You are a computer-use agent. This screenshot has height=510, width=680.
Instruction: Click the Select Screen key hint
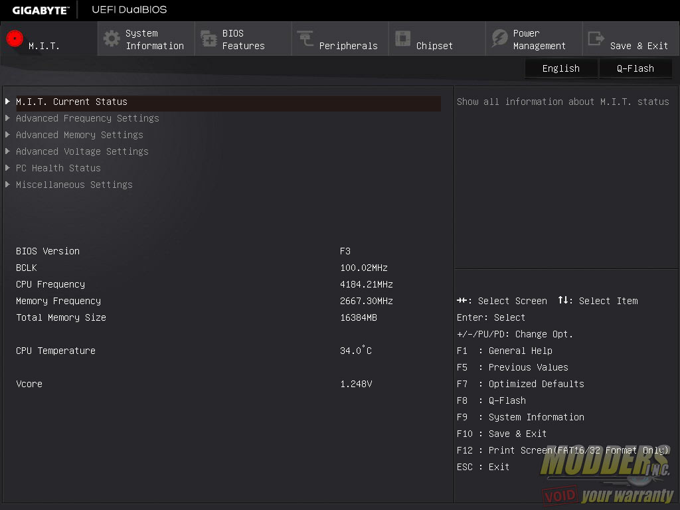tap(502, 301)
